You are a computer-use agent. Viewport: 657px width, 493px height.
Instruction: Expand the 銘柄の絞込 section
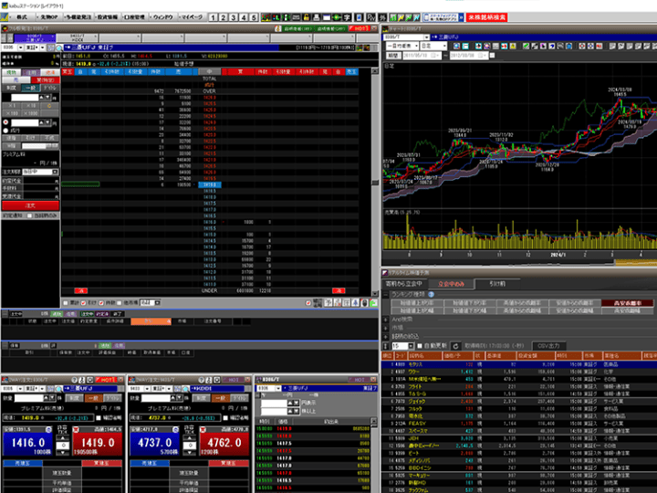click(386, 336)
